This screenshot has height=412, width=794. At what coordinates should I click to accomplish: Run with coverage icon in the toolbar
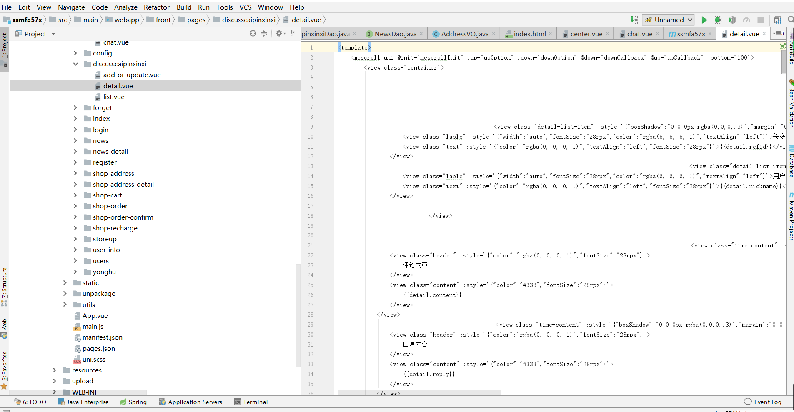click(x=732, y=20)
